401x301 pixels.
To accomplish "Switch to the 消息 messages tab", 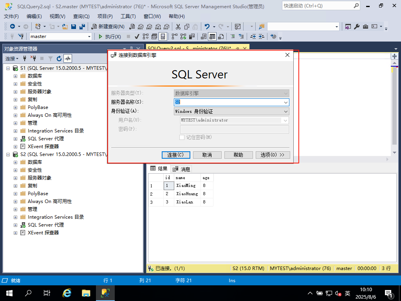I will [181, 169].
